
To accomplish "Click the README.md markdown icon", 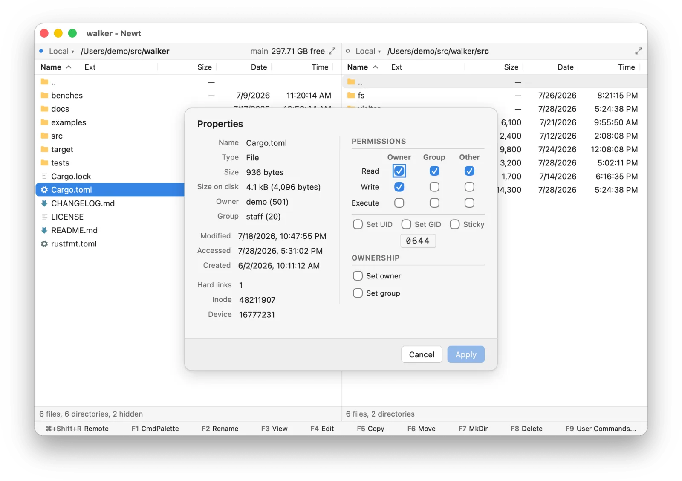I will coord(44,230).
